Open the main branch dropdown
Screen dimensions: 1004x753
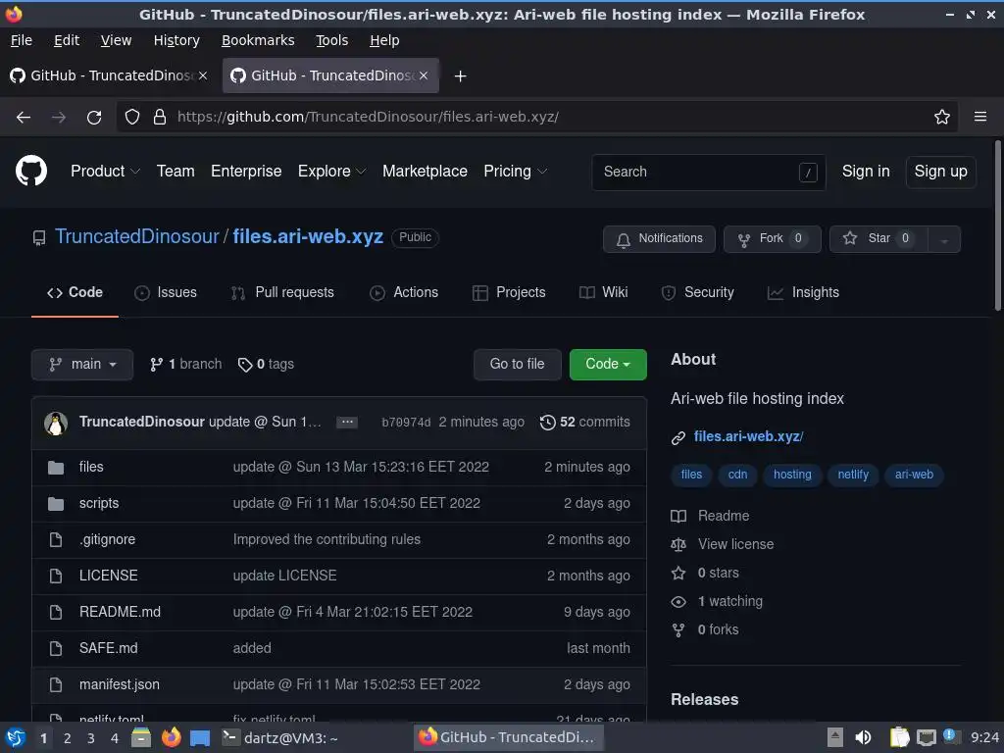click(82, 365)
